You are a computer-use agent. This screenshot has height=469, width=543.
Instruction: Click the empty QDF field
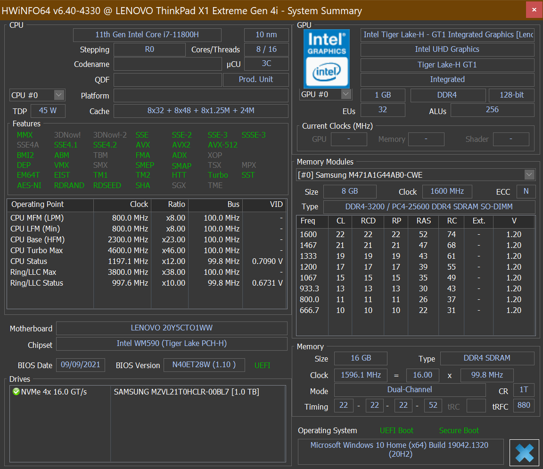(168, 80)
